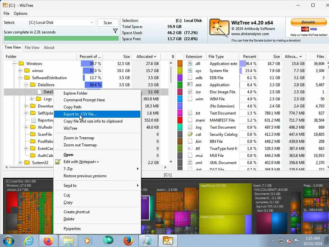
Task: Click the Notepad++ icon in context menu
Action: pos(58,162)
